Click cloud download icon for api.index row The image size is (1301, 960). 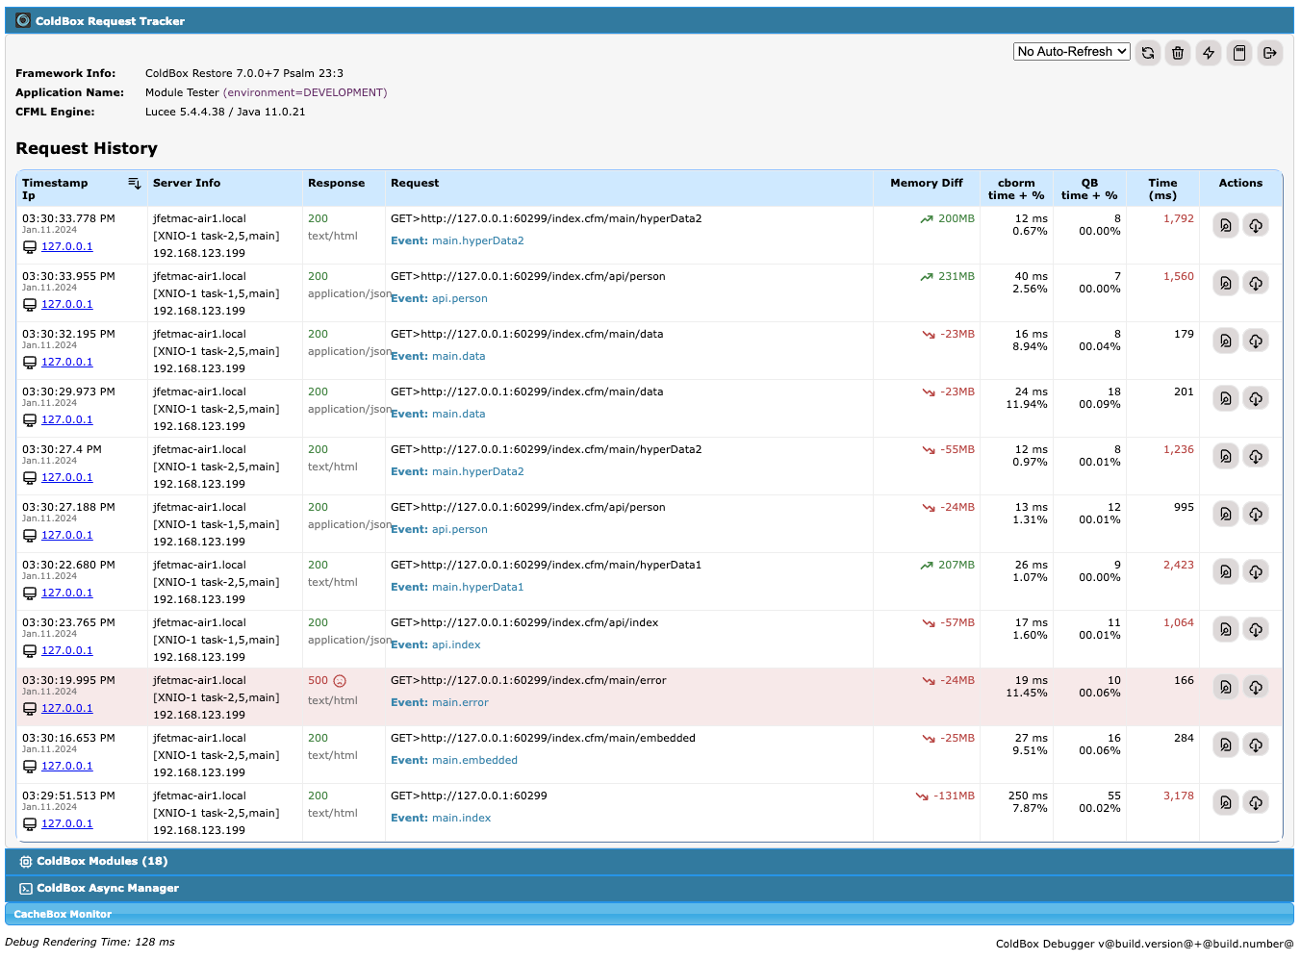(1256, 630)
